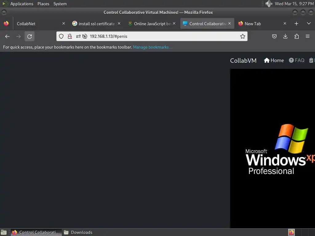Open the Downloads toolbar arrow icon
This screenshot has height=236, width=315.
tap(285, 36)
